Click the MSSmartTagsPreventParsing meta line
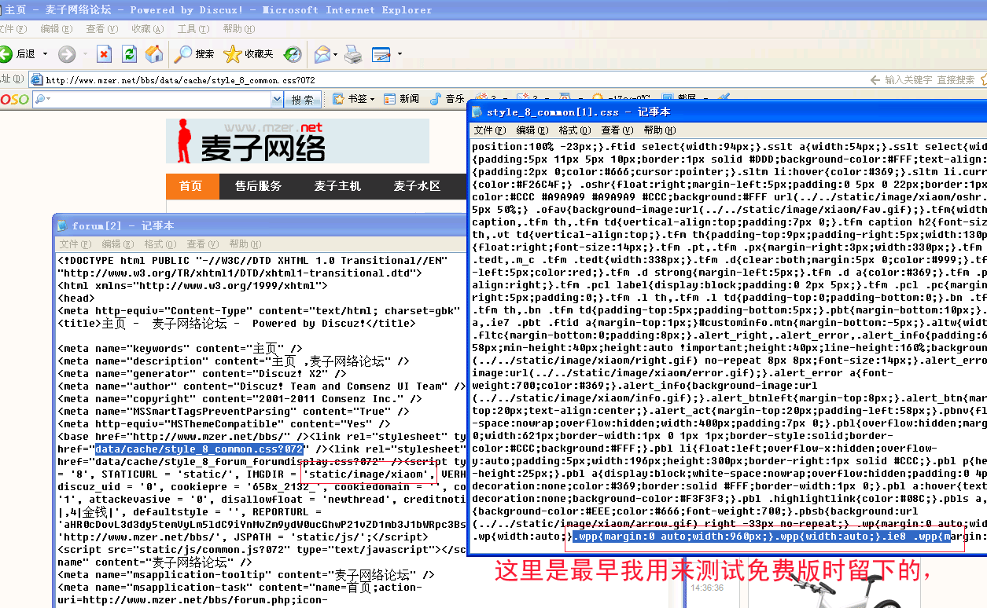The height and width of the screenshot is (608, 987). click(x=233, y=412)
